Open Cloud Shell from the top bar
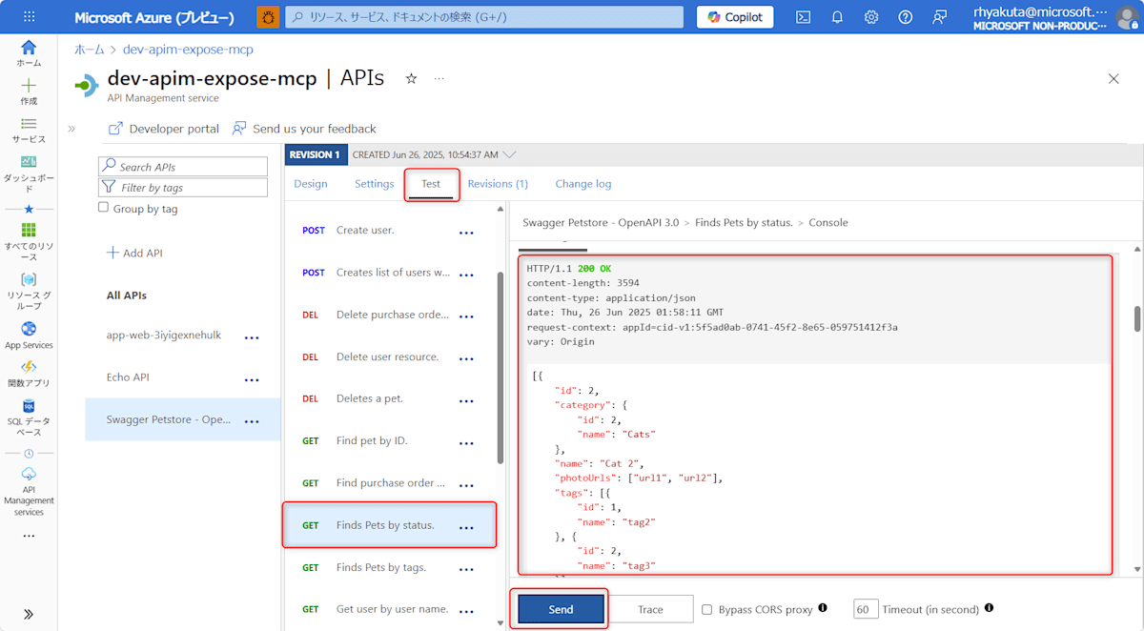Screen dimensions: 1144x631 click(804, 17)
